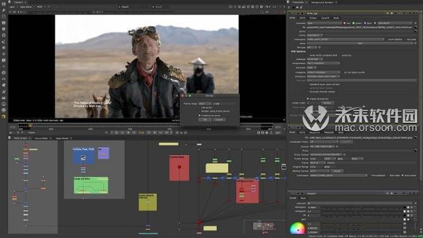This screenshot has width=423, height=238.
Task: Click the color wheel in the Grade panel
Action: [x=297, y=229]
